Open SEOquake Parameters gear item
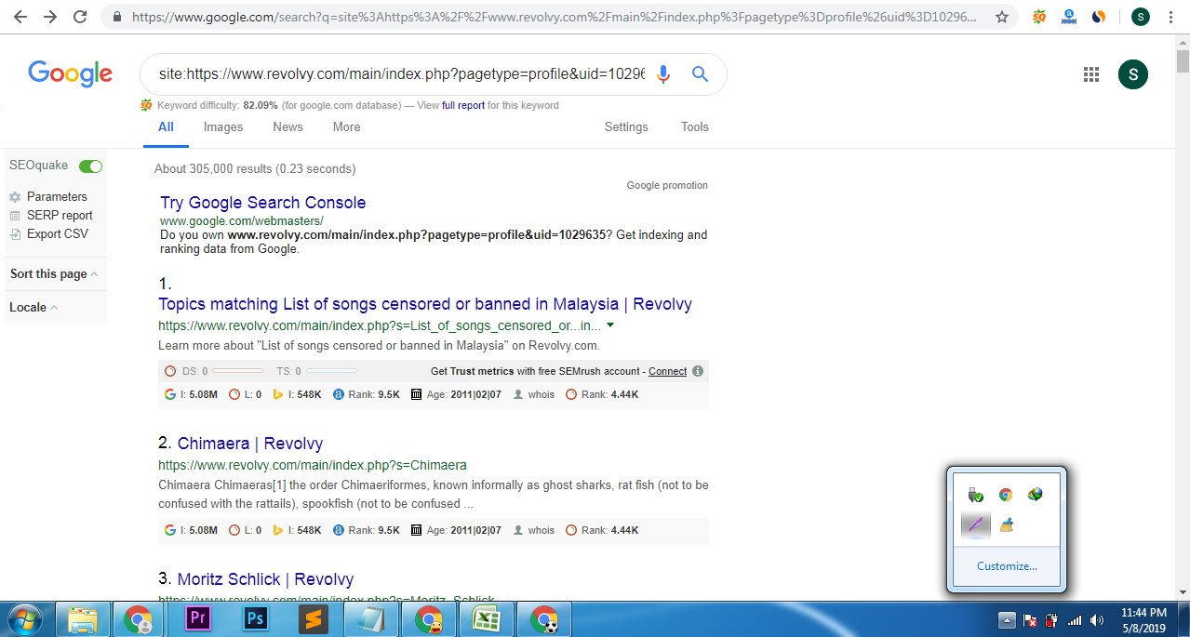Screen dimensions: 1190x637 click(48, 196)
